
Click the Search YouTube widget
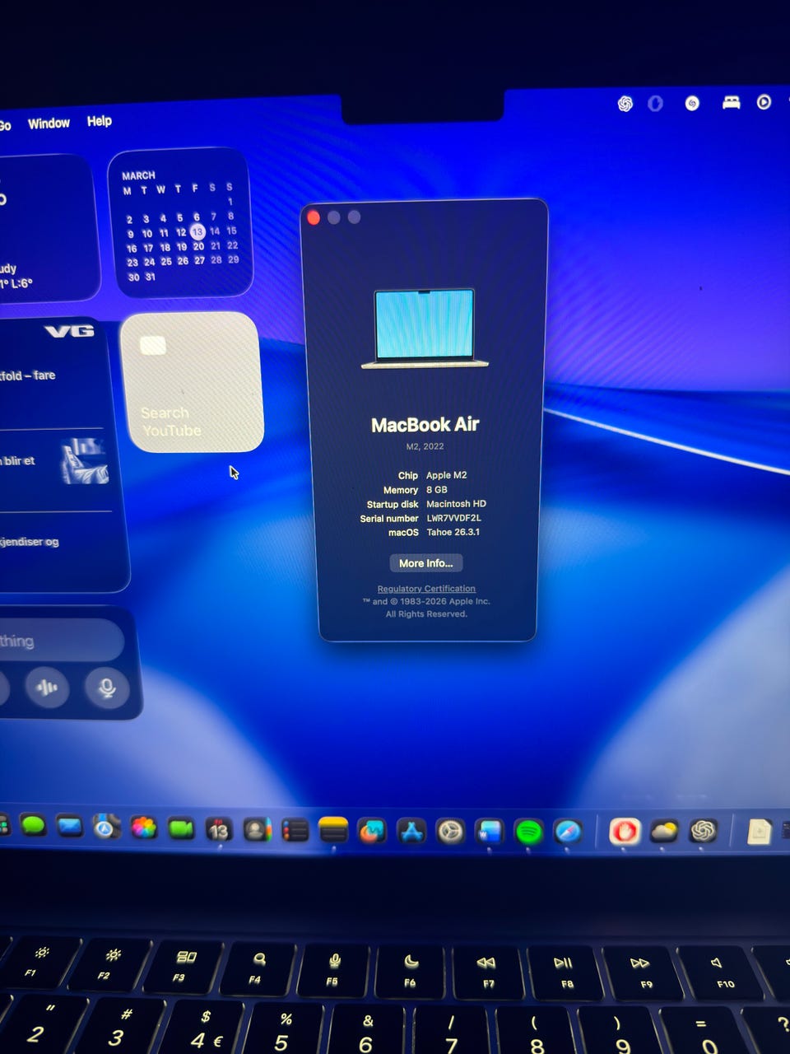(193, 382)
